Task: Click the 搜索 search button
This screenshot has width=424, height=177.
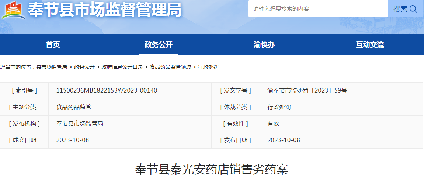Action: (x=405, y=9)
